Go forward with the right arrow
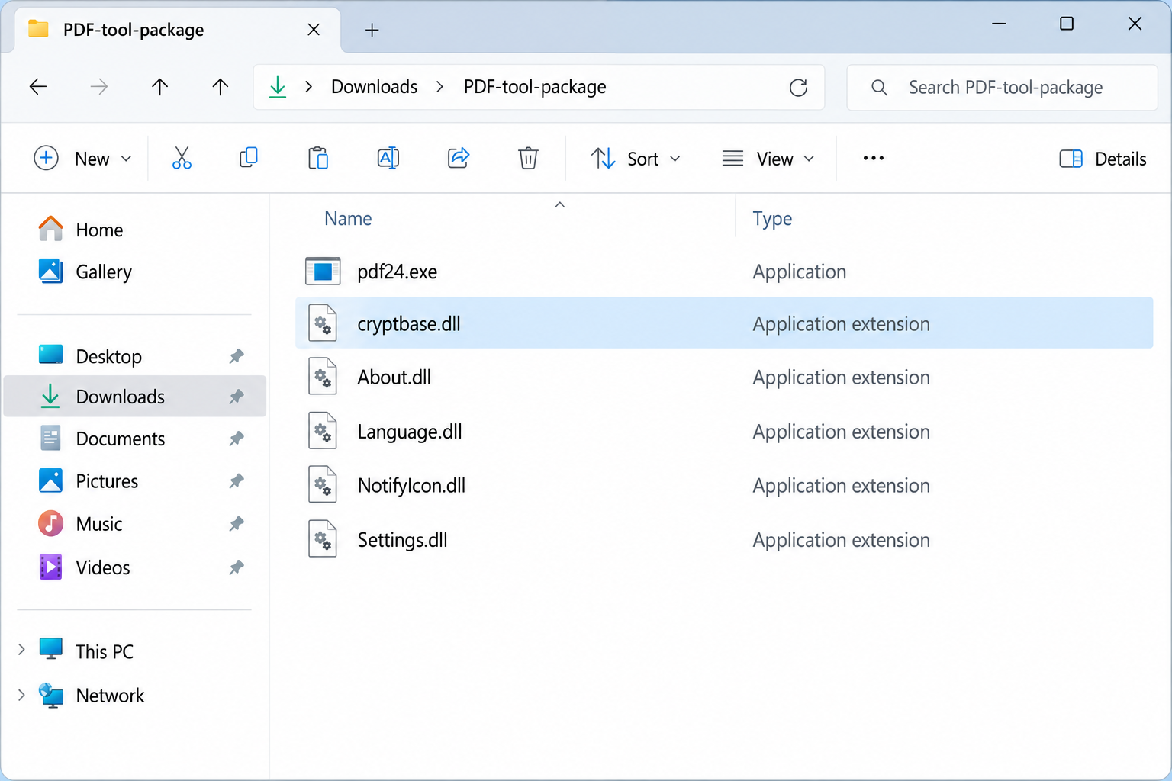Viewport: 1172px width, 781px height. pos(99,87)
